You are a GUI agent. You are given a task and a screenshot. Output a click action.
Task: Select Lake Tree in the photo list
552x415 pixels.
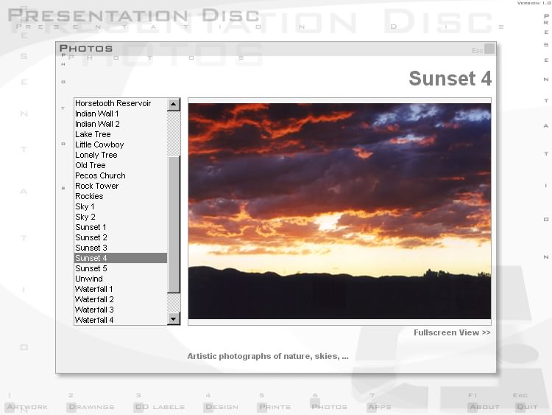pos(121,134)
